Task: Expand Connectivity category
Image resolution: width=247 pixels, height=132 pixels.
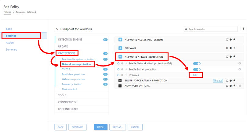Action: [82, 102]
